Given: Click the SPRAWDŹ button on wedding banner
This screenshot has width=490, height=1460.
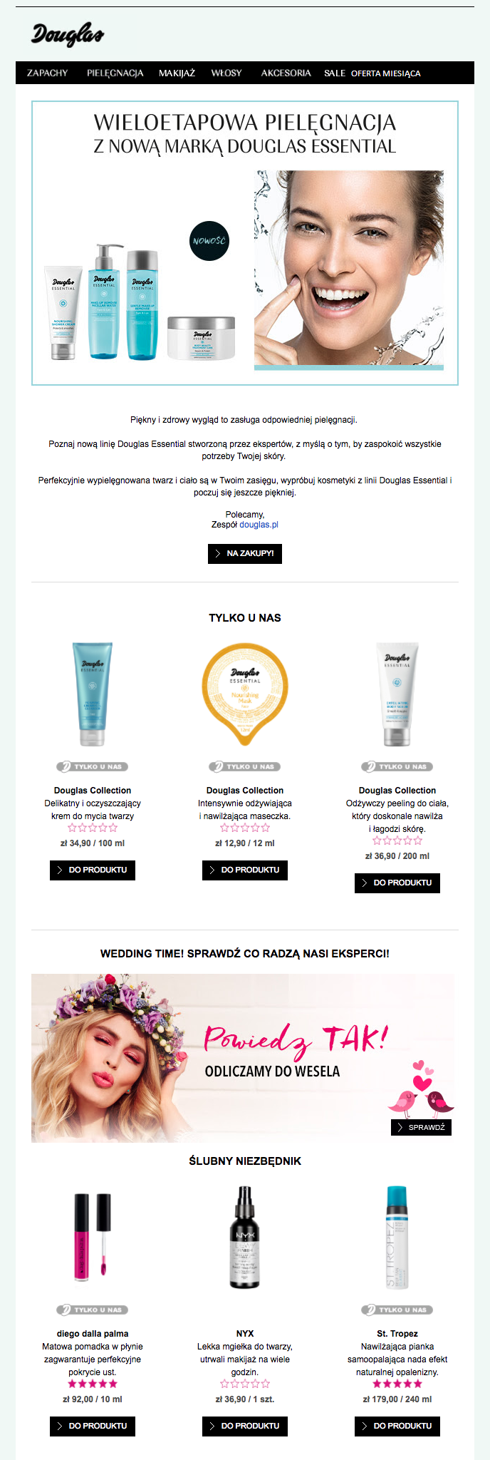Looking at the screenshot, I should tap(421, 1127).
